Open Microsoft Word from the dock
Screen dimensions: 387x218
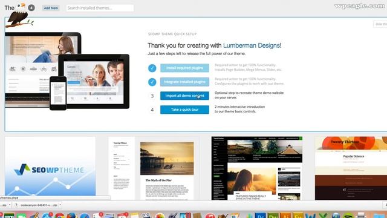310,216
